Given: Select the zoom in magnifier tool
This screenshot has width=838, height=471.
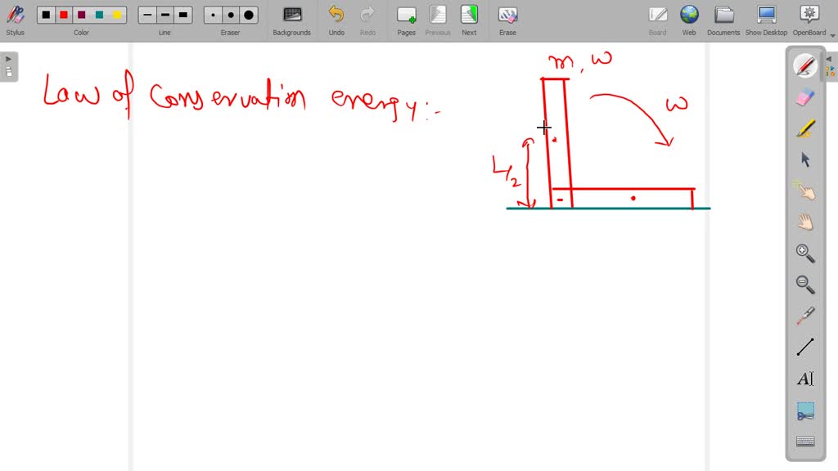Looking at the screenshot, I should [x=804, y=254].
